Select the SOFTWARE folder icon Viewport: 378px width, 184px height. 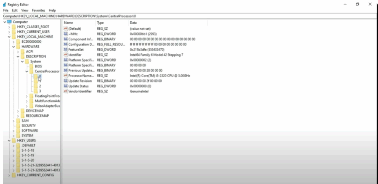click(18, 130)
